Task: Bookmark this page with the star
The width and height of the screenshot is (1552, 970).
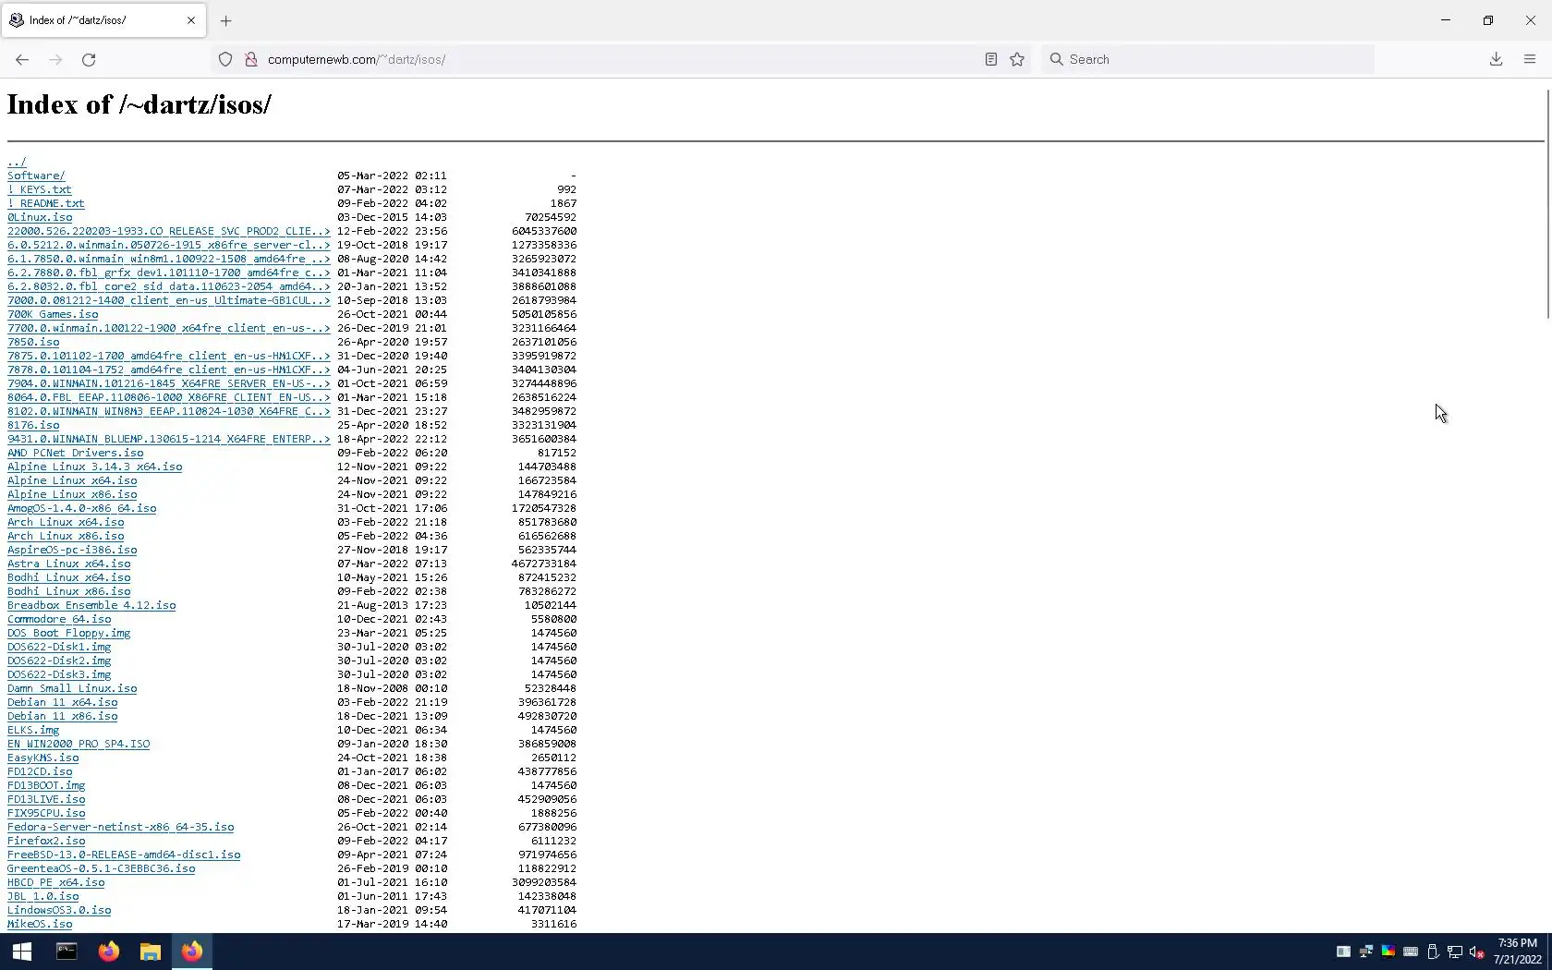Action: pyautogui.click(x=1017, y=59)
